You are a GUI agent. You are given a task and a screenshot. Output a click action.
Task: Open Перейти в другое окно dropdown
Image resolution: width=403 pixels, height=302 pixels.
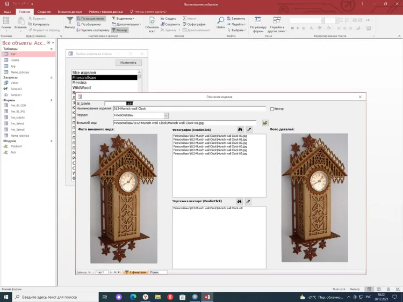[x=277, y=25]
